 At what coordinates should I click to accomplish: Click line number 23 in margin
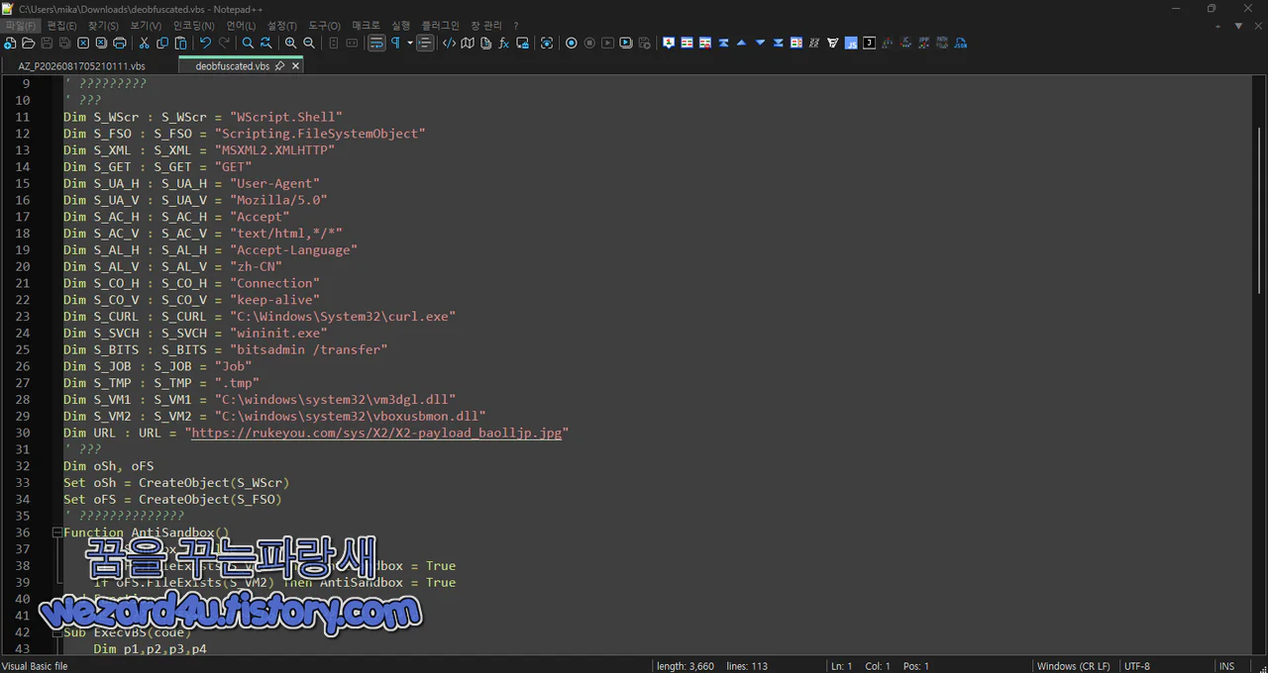pos(23,317)
